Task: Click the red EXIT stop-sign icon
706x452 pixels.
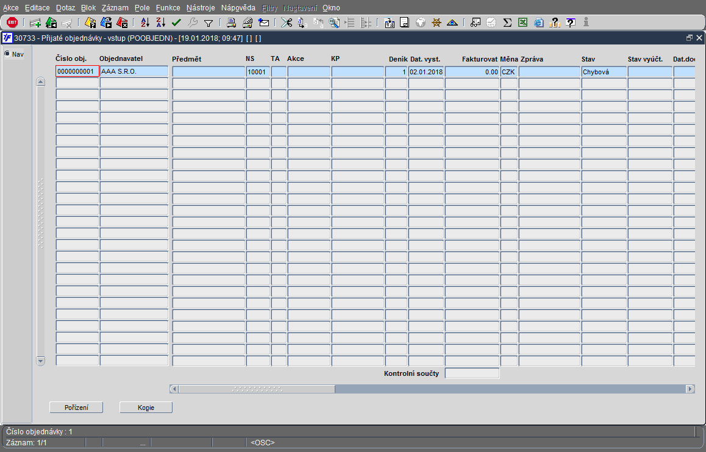Action: (x=12, y=22)
